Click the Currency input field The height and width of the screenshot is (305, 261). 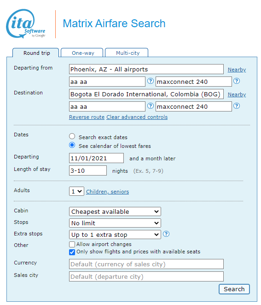(146, 264)
